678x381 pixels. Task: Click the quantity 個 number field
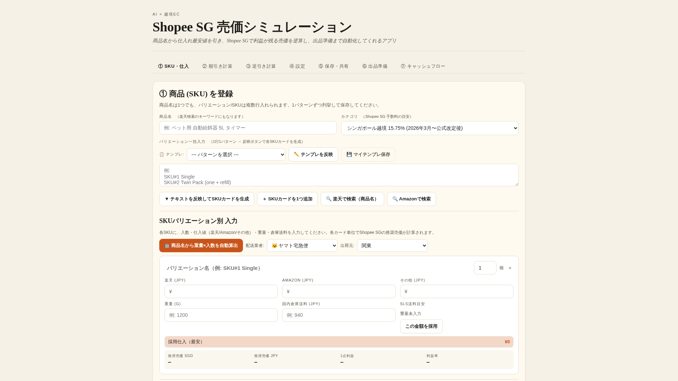485,268
